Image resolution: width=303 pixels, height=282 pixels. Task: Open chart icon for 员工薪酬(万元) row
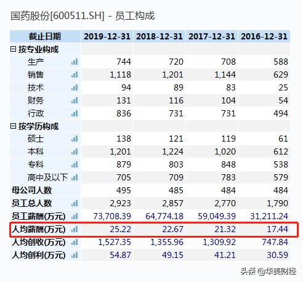point(75,216)
